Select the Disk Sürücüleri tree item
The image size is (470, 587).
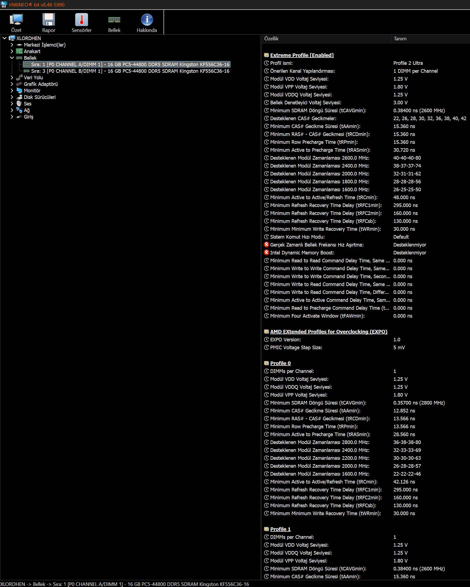pyautogui.click(x=40, y=97)
